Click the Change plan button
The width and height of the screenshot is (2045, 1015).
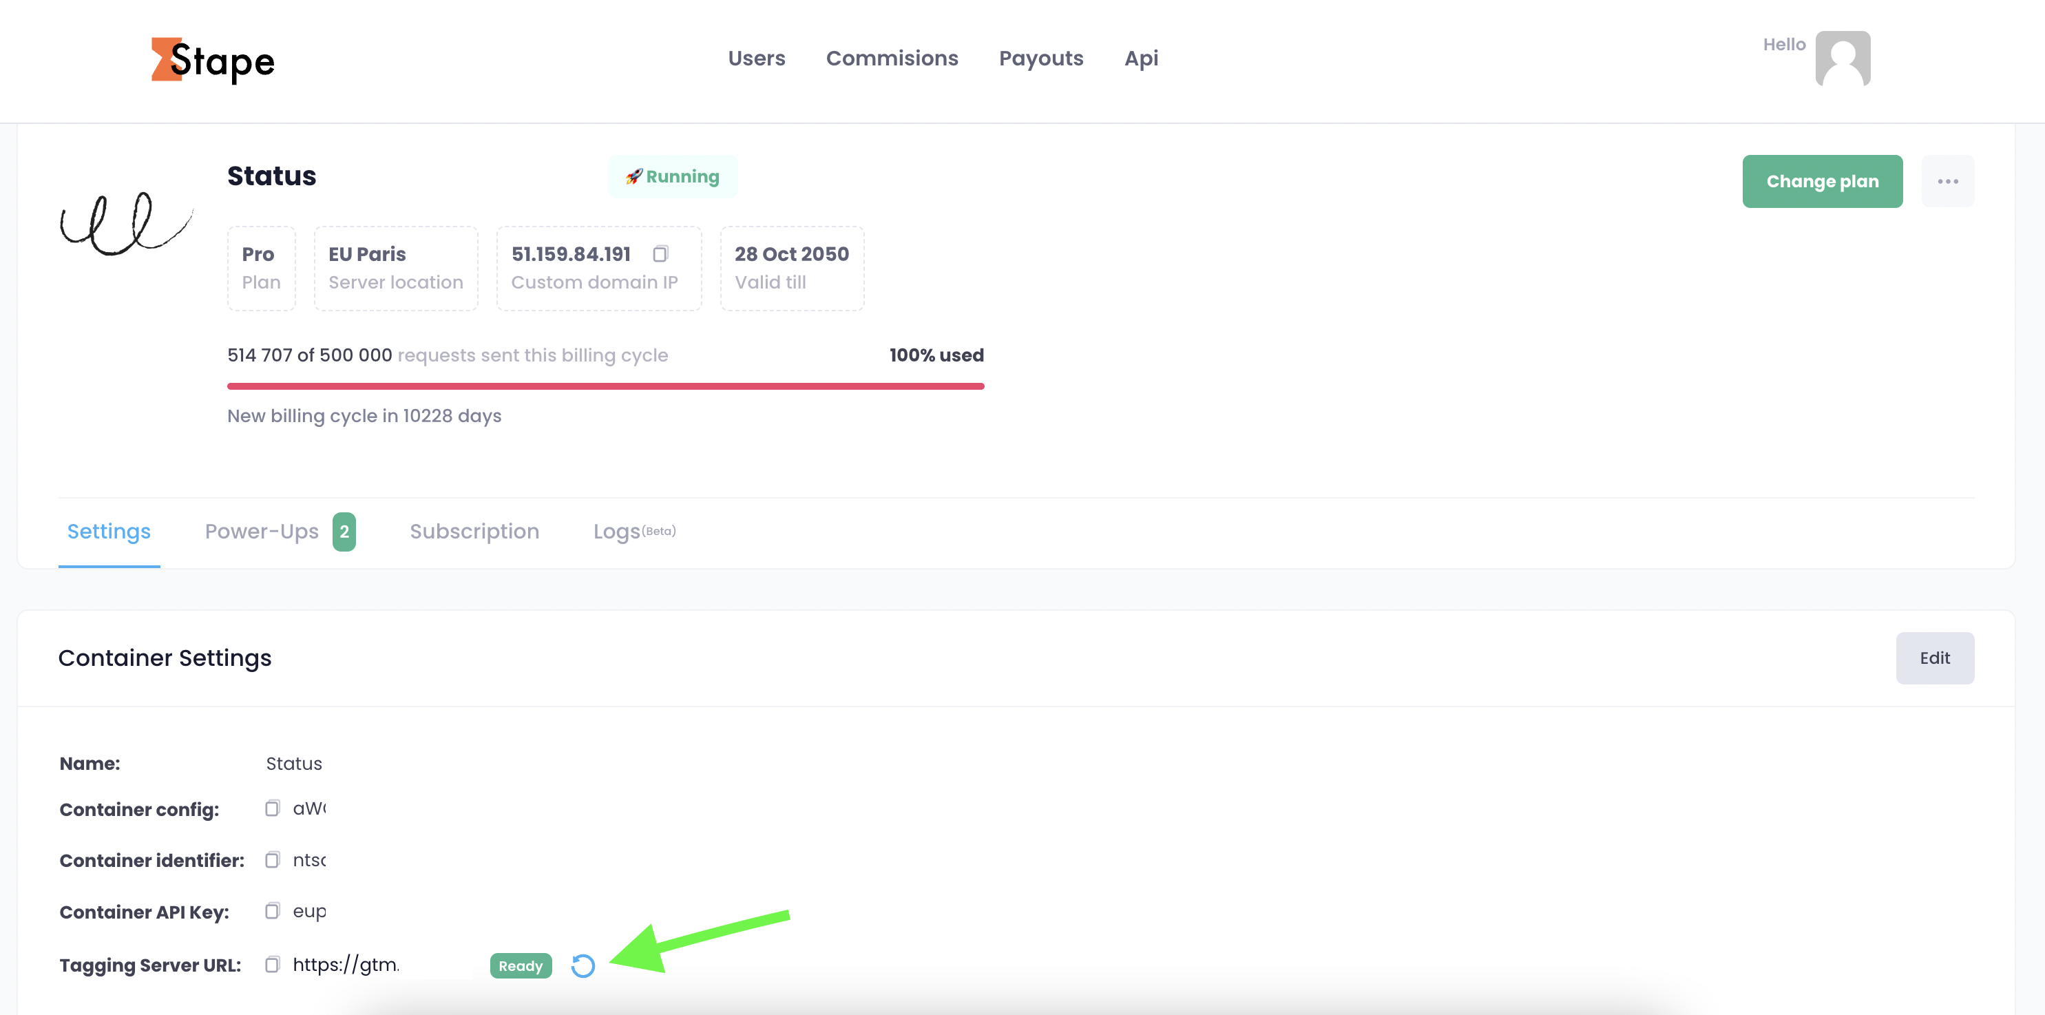1822,181
